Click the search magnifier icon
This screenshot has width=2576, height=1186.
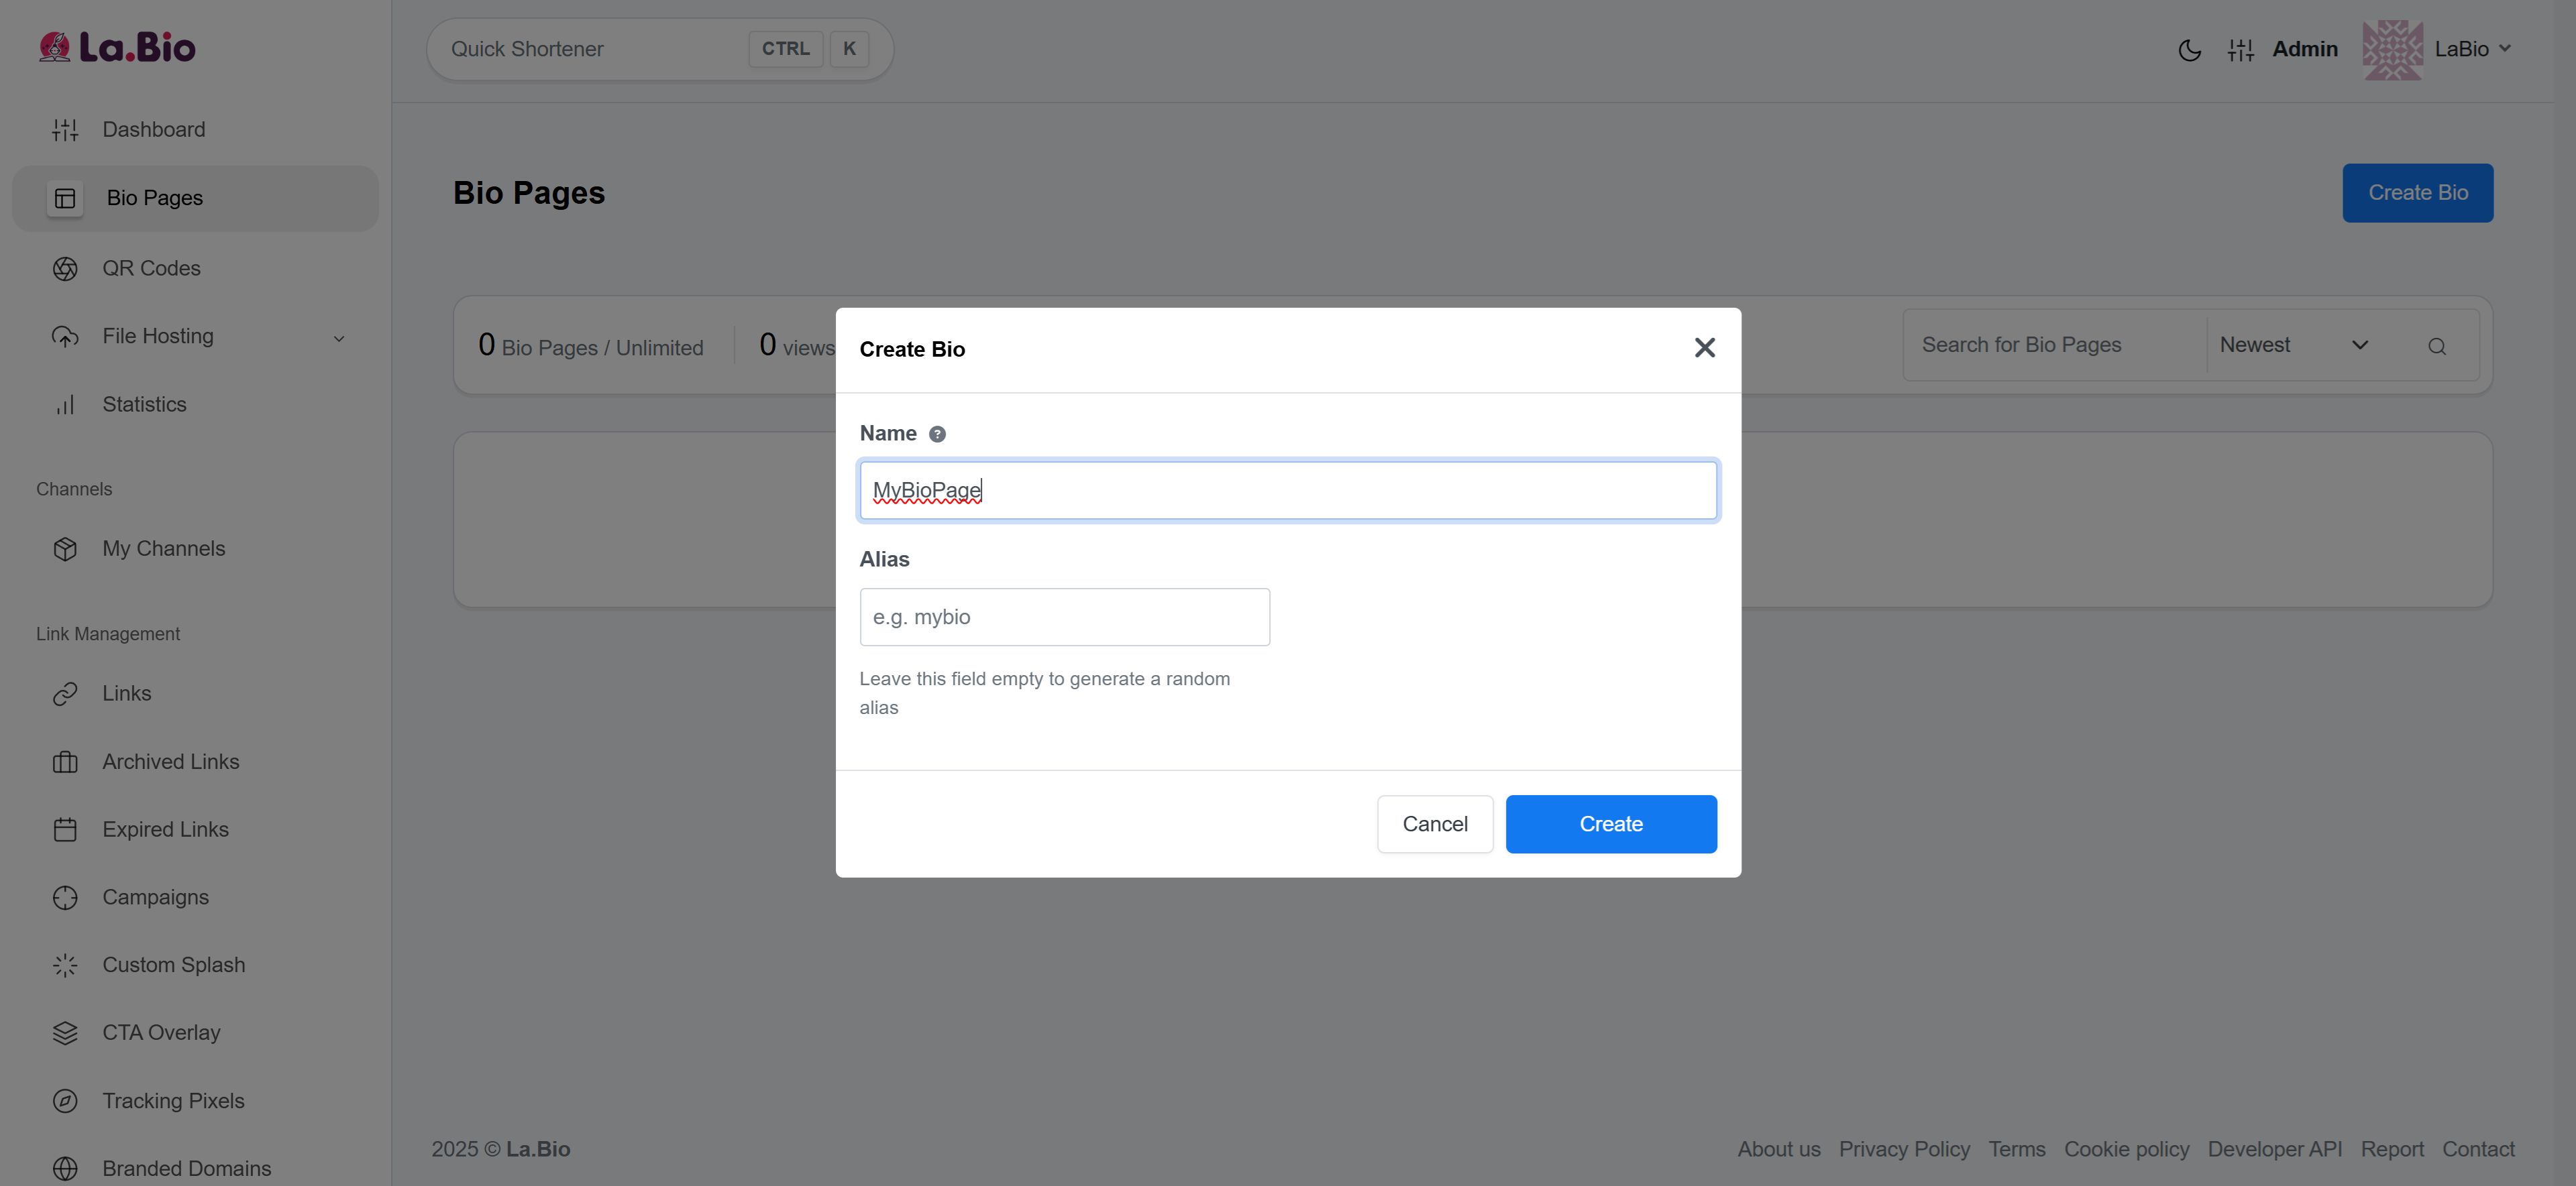(2436, 347)
